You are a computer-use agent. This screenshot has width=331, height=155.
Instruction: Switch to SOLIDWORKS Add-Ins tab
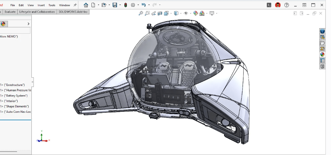point(73,12)
